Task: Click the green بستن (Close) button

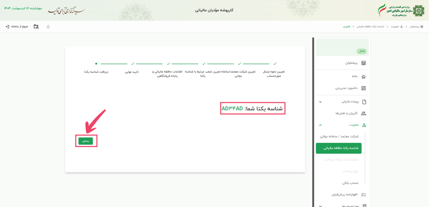Action: point(85,141)
